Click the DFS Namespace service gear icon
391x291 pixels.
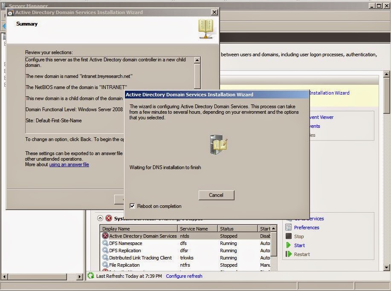(105, 243)
